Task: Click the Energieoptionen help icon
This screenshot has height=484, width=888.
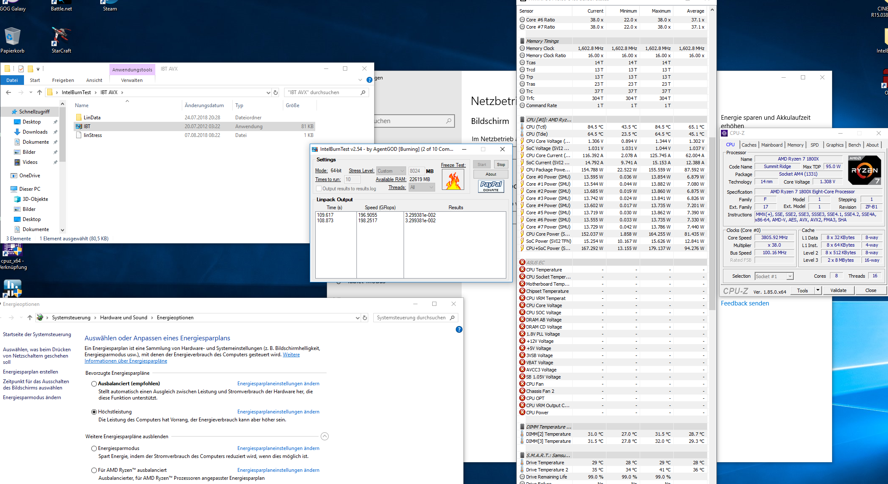Action: click(459, 329)
